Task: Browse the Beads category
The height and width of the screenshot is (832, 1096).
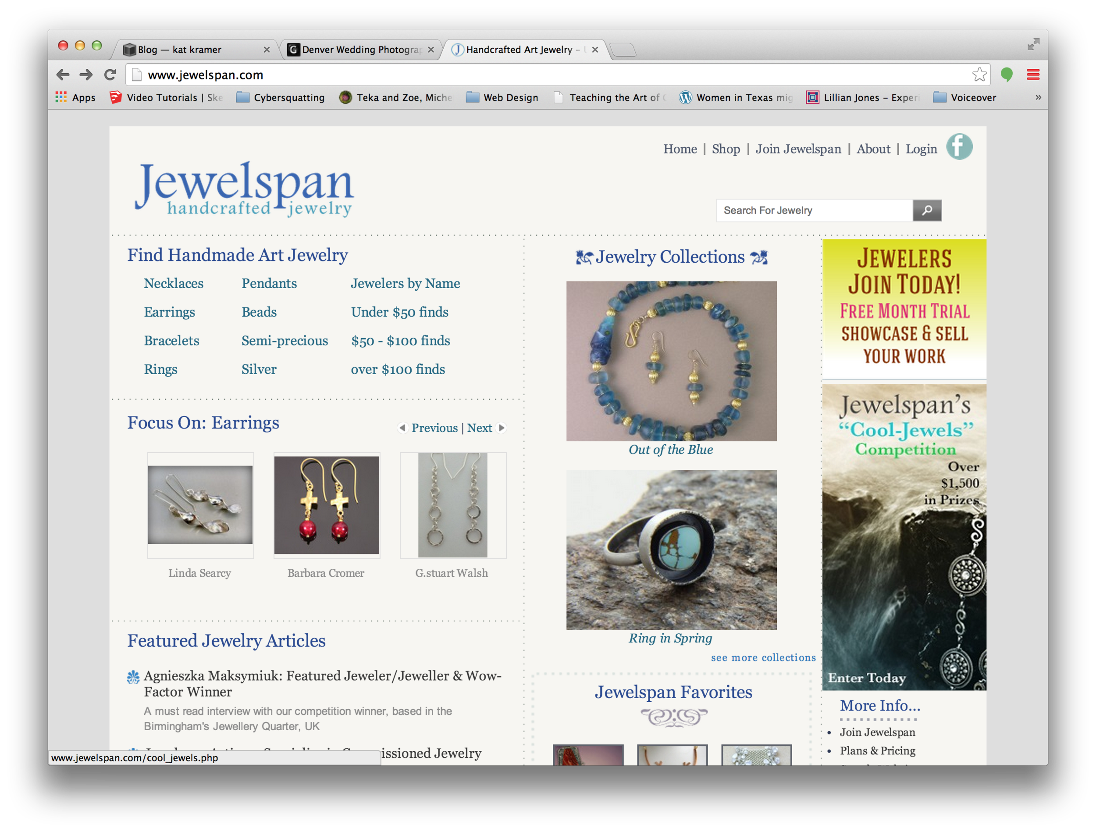Action: (x=259, y=312)
